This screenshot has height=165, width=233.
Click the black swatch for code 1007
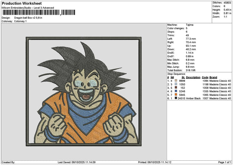[x=176, y=98]
